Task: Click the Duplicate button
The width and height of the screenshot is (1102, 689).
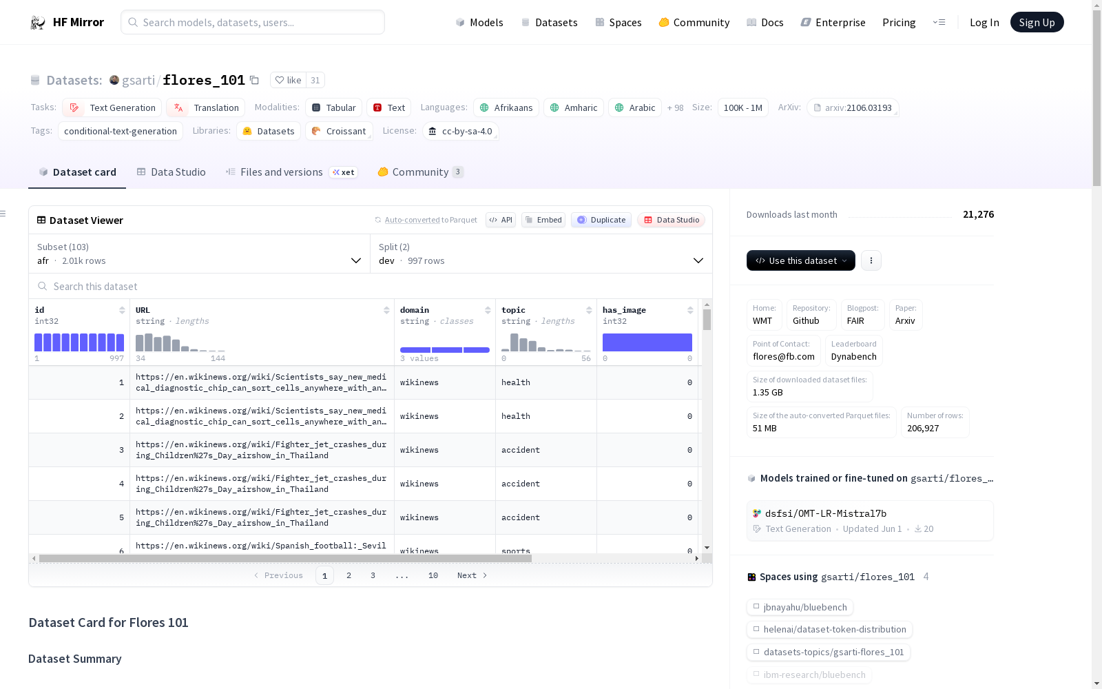Action: 601,220
